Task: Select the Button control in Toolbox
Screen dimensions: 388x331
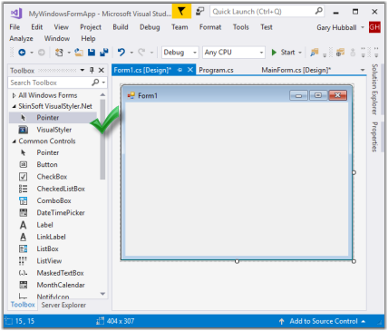Action: [47, 165]
